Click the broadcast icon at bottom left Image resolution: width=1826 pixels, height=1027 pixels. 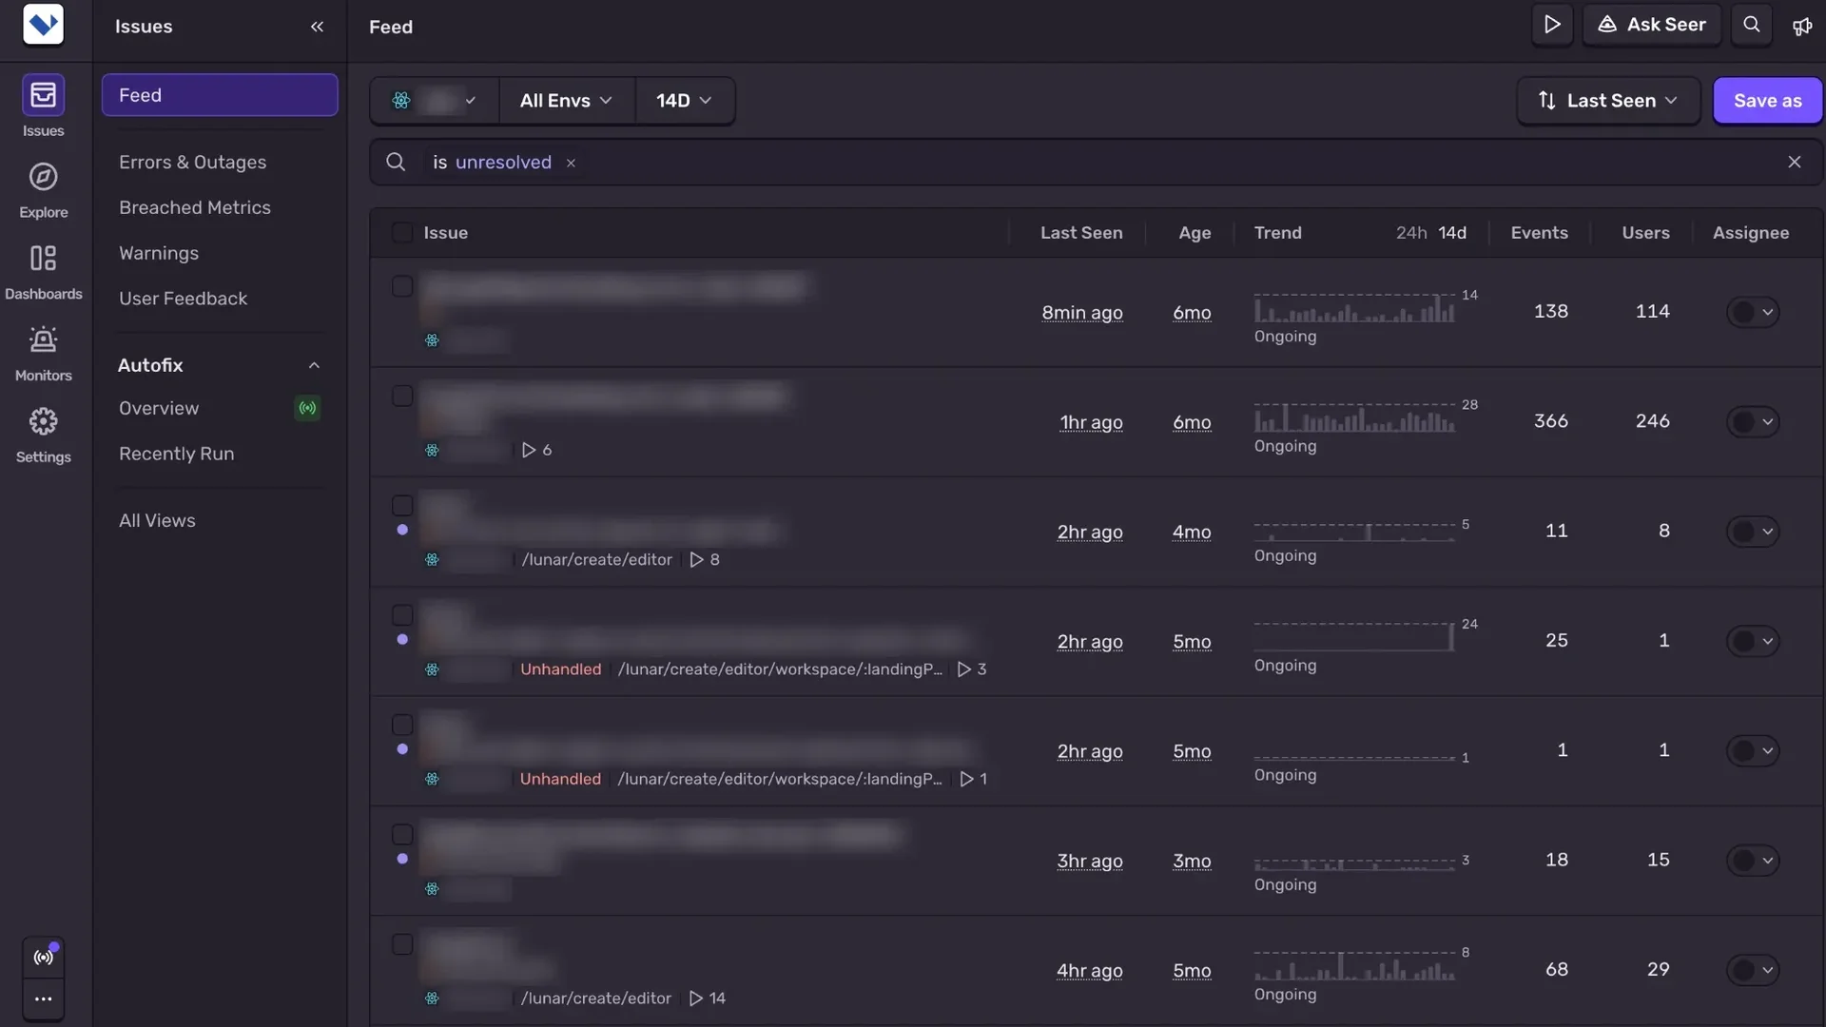43,958
